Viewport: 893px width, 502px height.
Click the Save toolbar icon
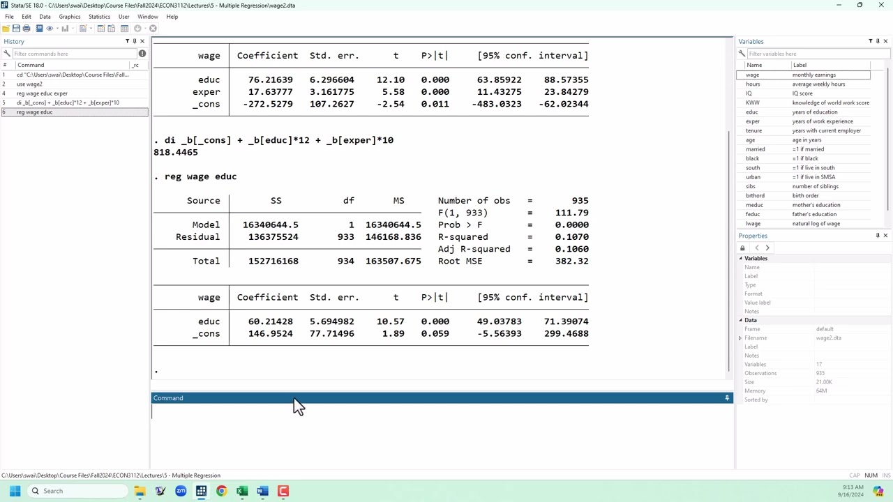[16, 29]
